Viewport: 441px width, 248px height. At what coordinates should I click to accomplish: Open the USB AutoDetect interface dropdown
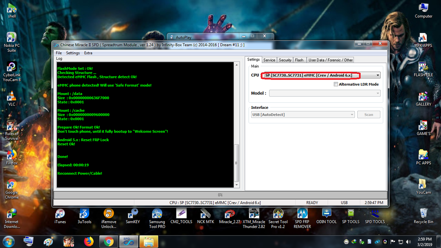(x=303, y=114)
